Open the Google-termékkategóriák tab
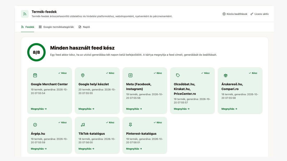The width and height of the screenshot is (287, 161). click(x=56, y=27)
